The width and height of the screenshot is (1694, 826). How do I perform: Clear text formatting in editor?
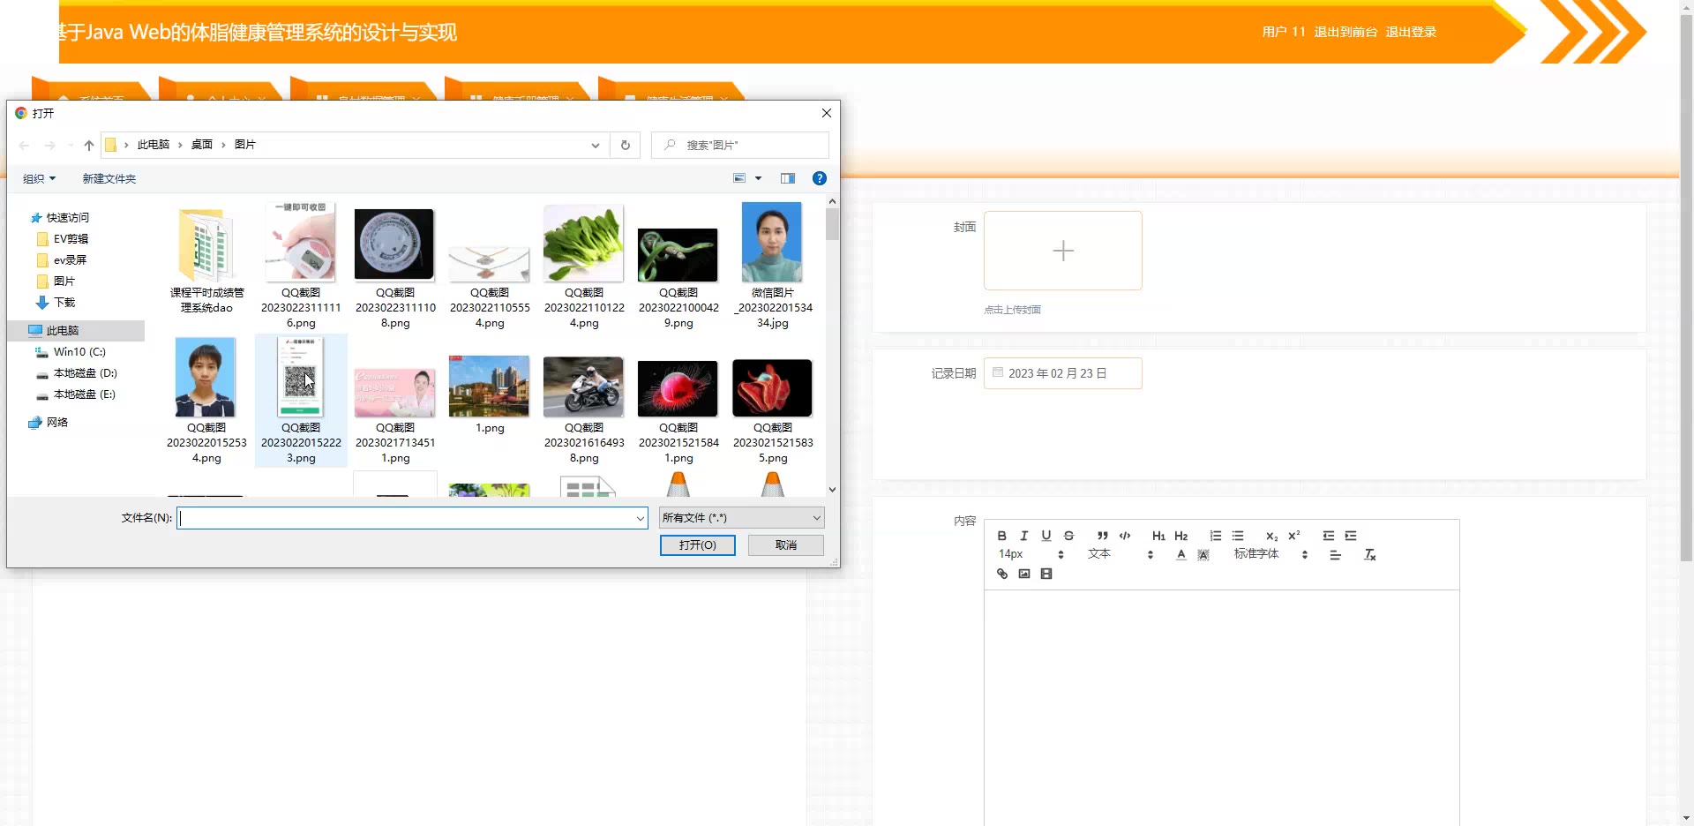(1369, 555)
